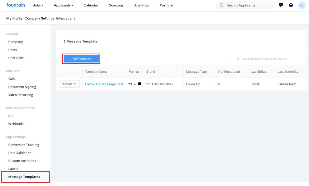Switch to the My Profile tab
This screenshot has width=309, height=186.
point(14,18)
